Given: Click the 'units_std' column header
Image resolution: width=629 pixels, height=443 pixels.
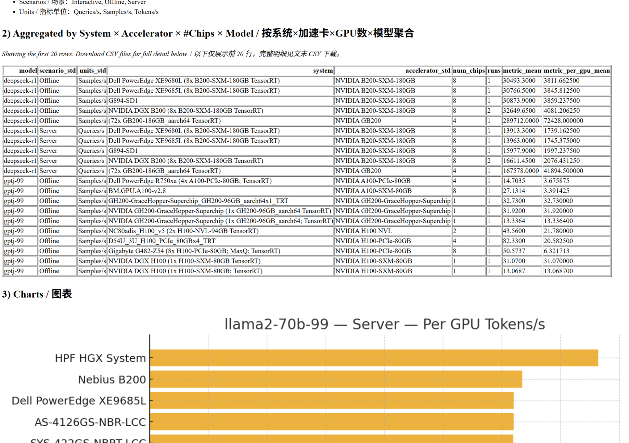Looking at the screenshot, I should [x=93, y=71].
